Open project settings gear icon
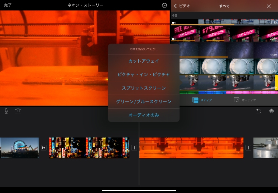This screenshot has width=278, height=193. point(165,5)
